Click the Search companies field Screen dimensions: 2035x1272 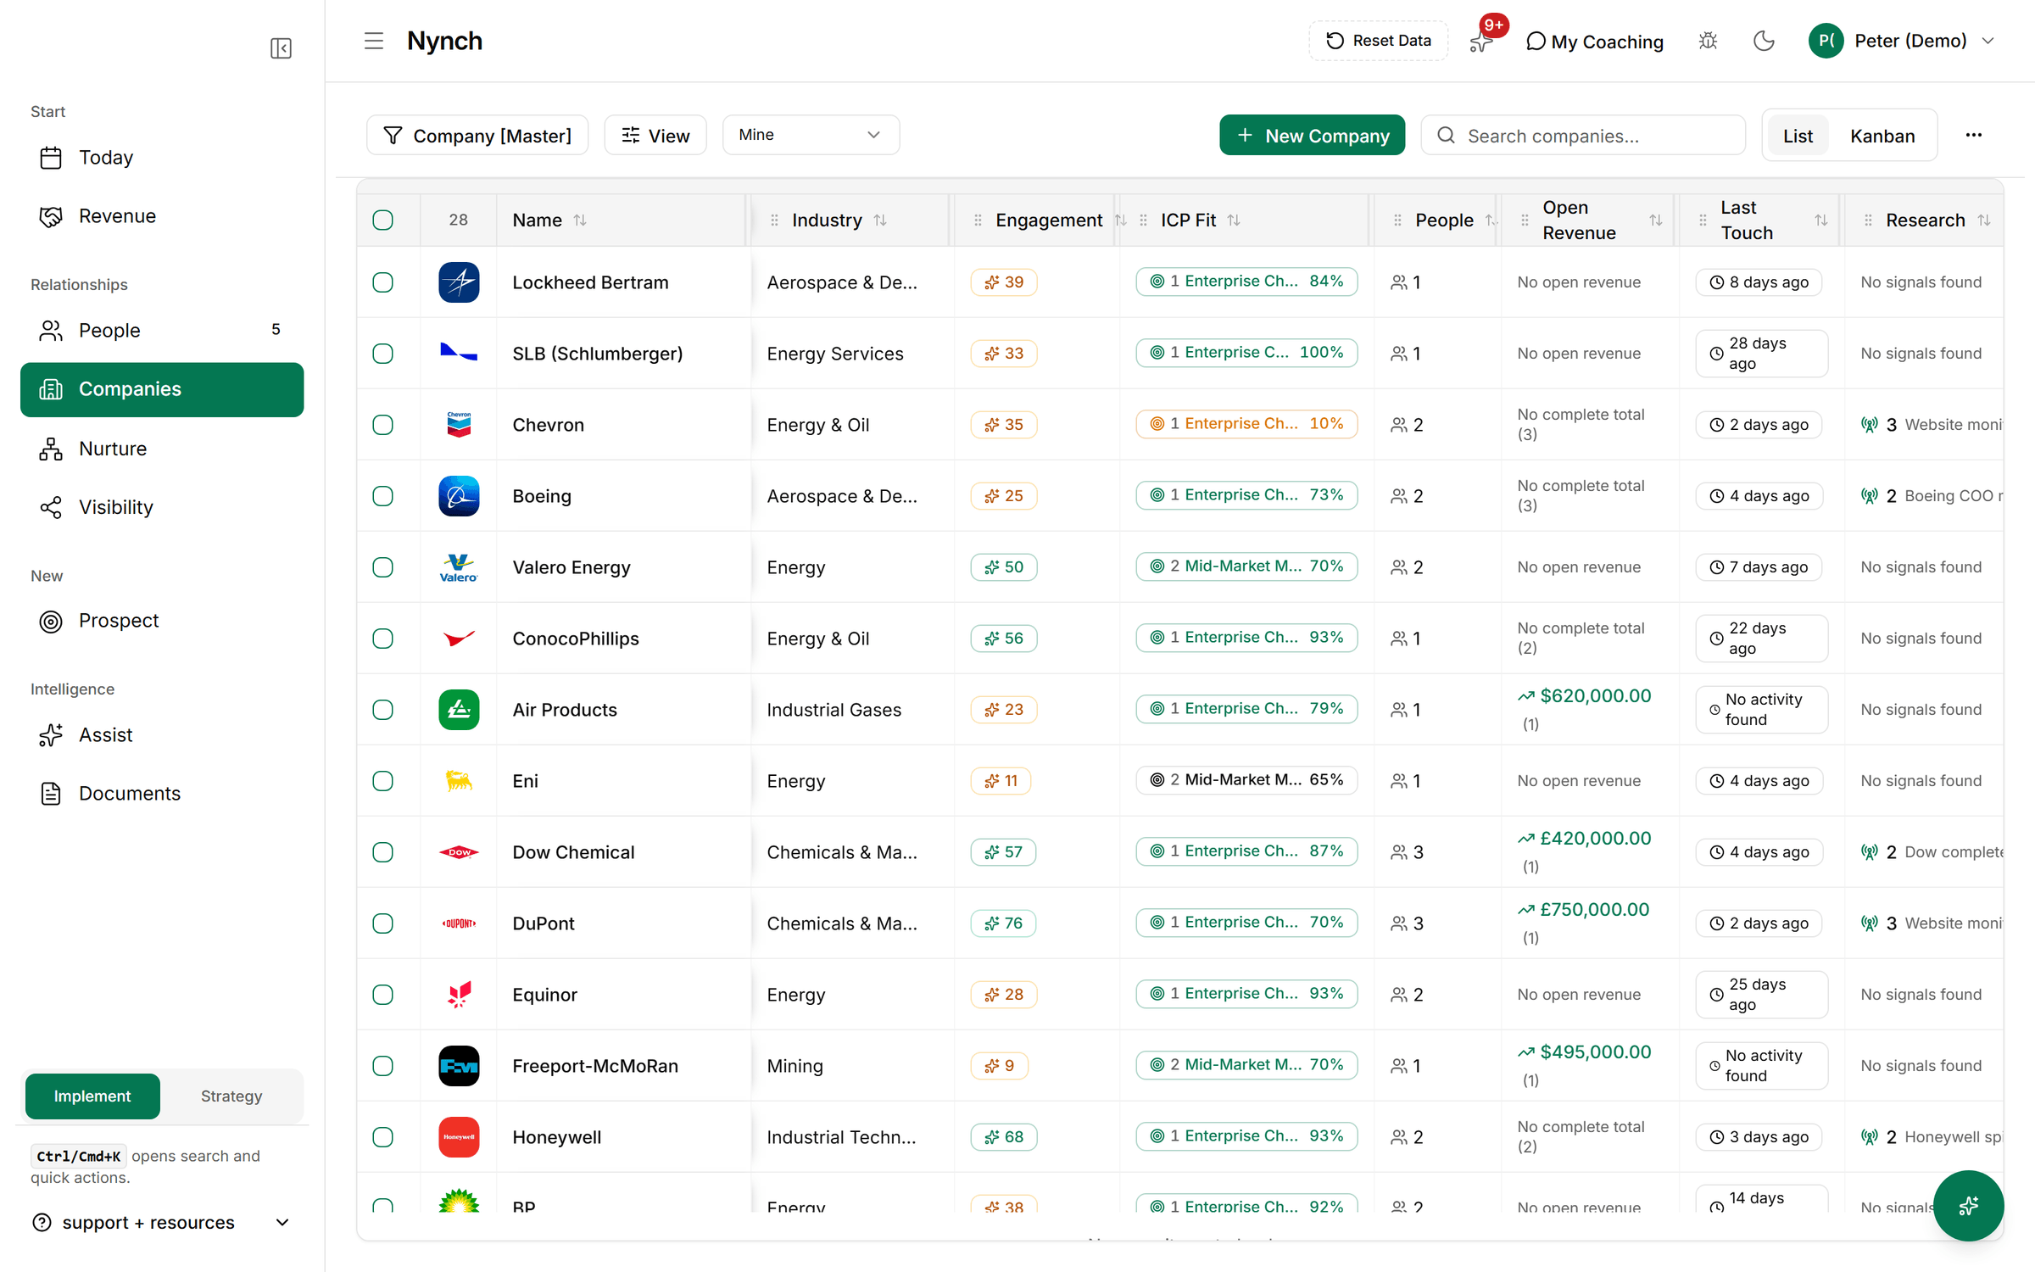(1583, 136)
